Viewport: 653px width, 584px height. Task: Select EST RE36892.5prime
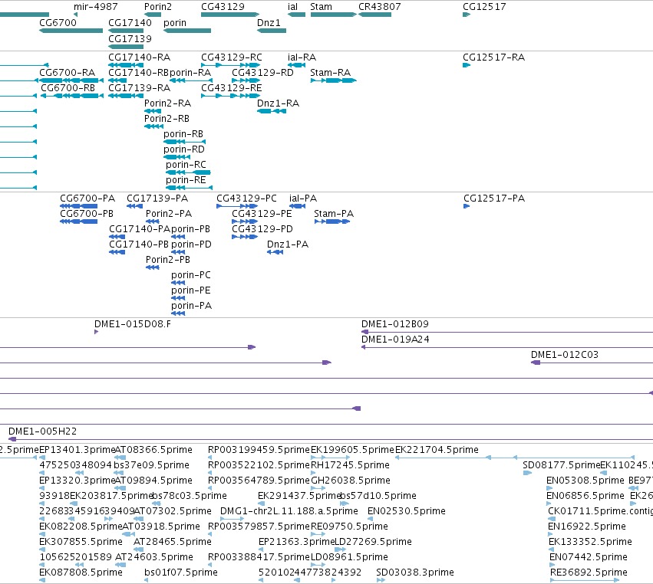click(x=585, y=580)
